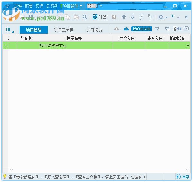Click the 标段名称 column header
The height and width of the screenshot is (182, 193).
click(76, 38)
